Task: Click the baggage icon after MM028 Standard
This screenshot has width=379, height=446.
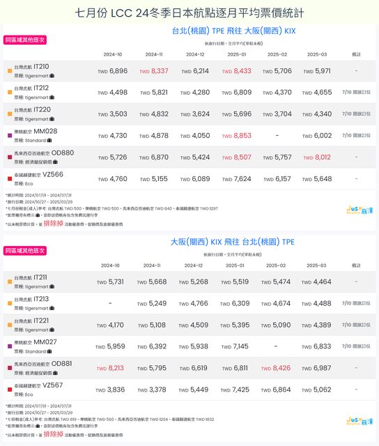Action: 49,140
